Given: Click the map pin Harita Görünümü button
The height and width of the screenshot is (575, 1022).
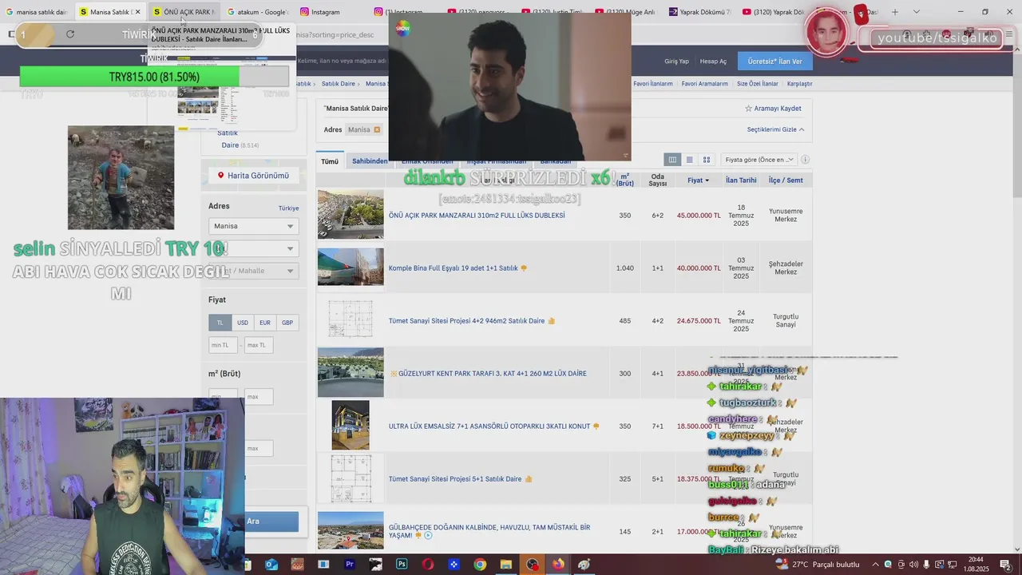Looking at the screenshot, I should pyautogui.click(x=254, y=176).
